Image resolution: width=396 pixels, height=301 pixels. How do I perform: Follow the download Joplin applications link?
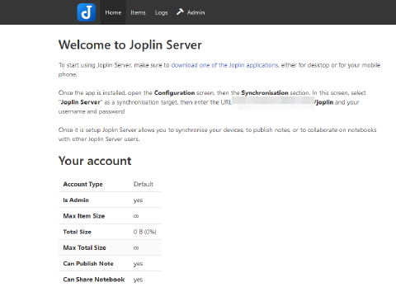[x=224, y=65]
